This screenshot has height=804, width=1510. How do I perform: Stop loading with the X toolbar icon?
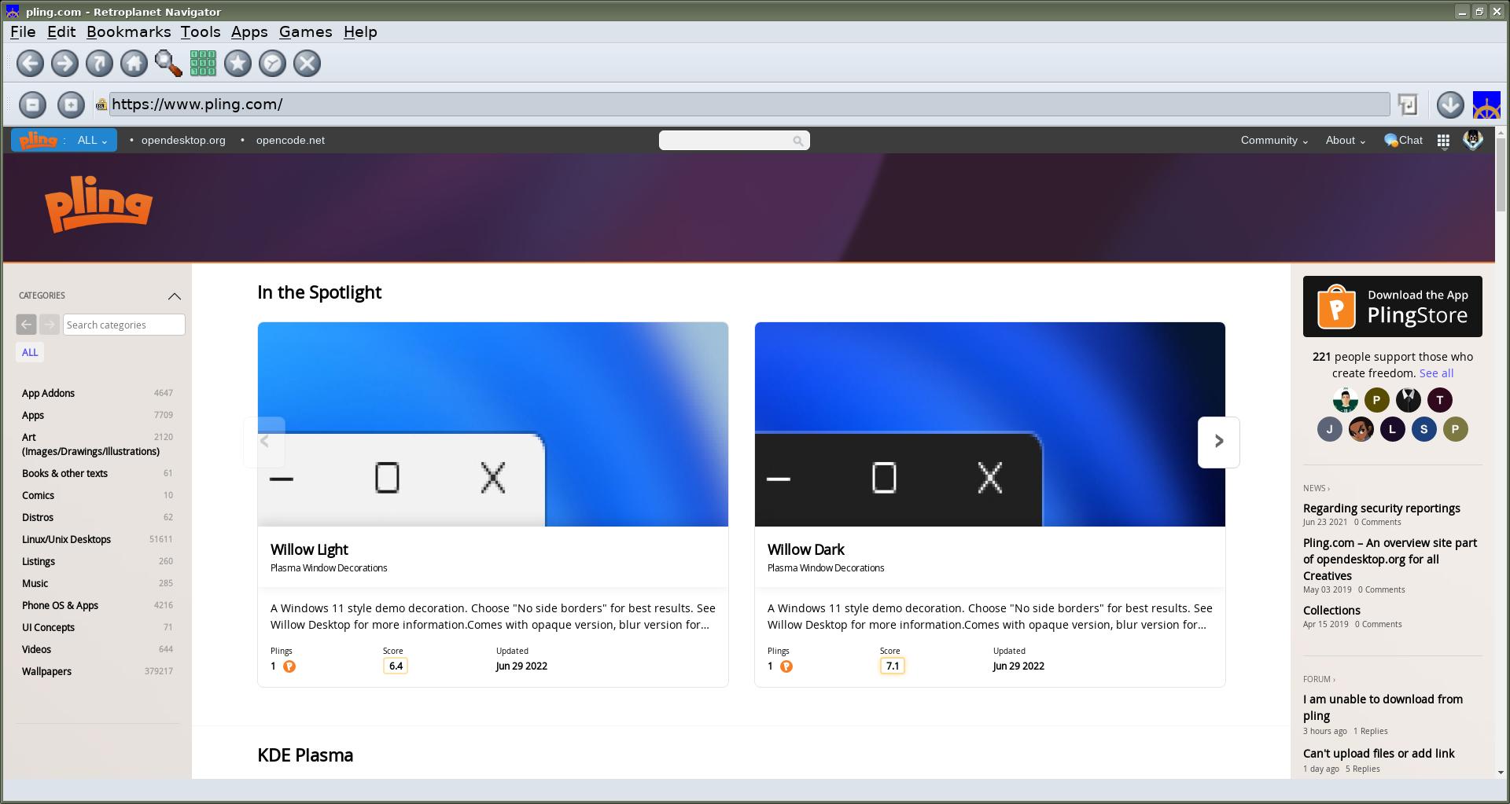[307, 64]
